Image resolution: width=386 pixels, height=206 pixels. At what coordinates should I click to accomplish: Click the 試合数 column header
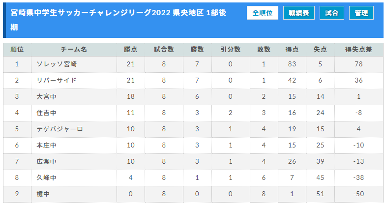(164, 50)
